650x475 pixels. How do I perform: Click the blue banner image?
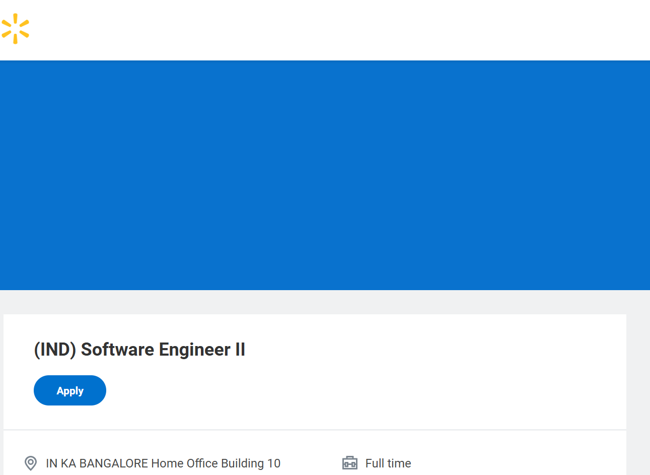coord(325,175)
